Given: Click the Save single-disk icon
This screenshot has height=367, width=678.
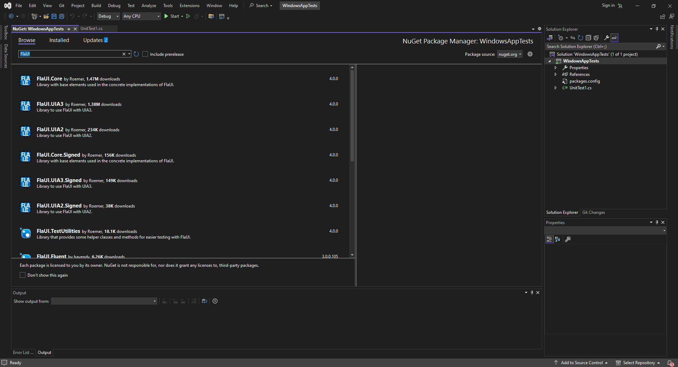Looking at the screenshot, I should (x=54, y=16).
